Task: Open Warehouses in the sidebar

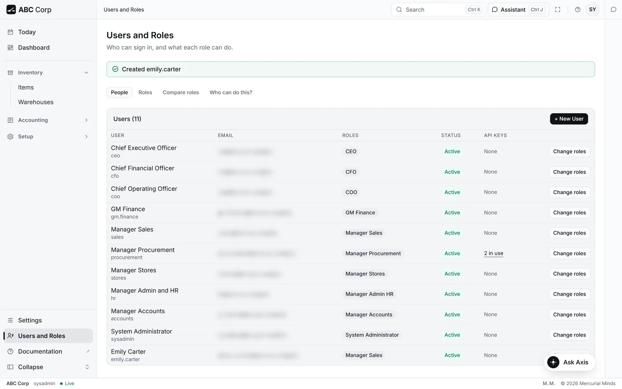Action: (x=36, y=102)
